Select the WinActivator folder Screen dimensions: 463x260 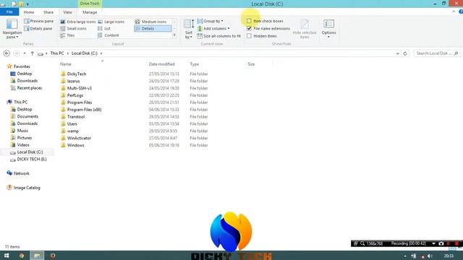coord(79,138)
